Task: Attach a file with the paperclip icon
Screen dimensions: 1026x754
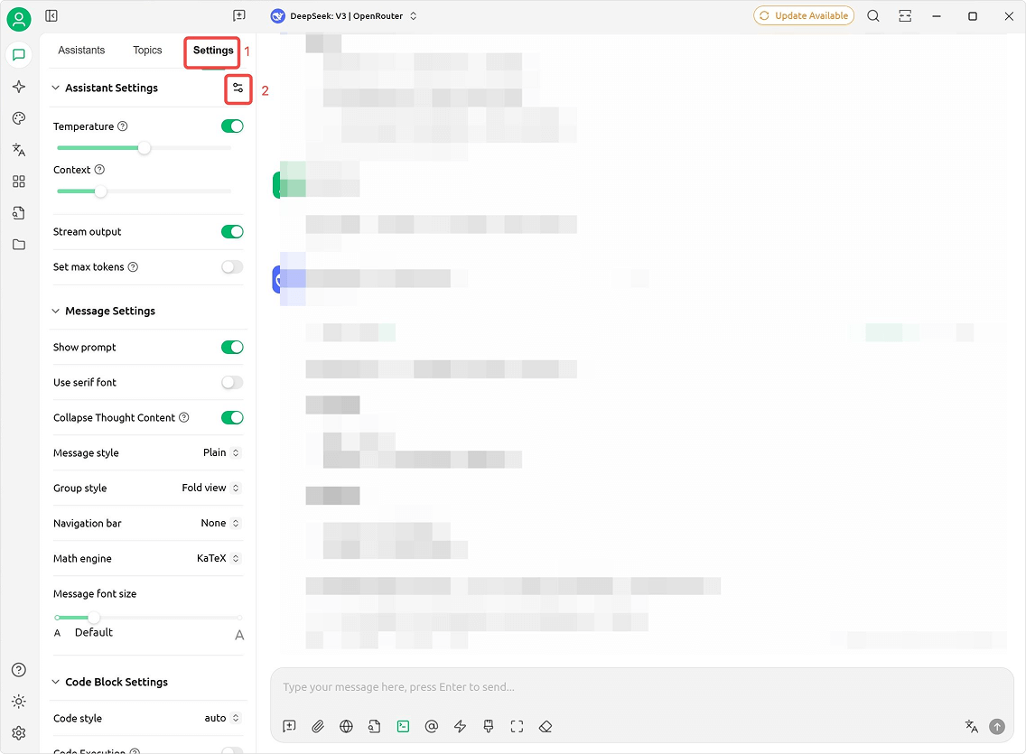Action: pyautogui.click(x=318, y=727)
